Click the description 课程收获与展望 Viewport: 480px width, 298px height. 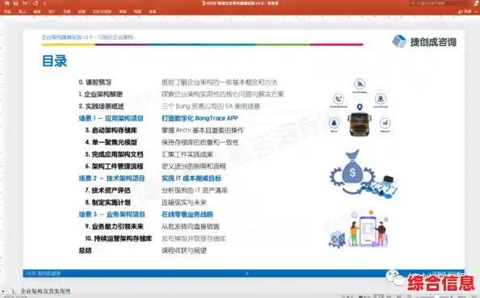tap(183, 250)
